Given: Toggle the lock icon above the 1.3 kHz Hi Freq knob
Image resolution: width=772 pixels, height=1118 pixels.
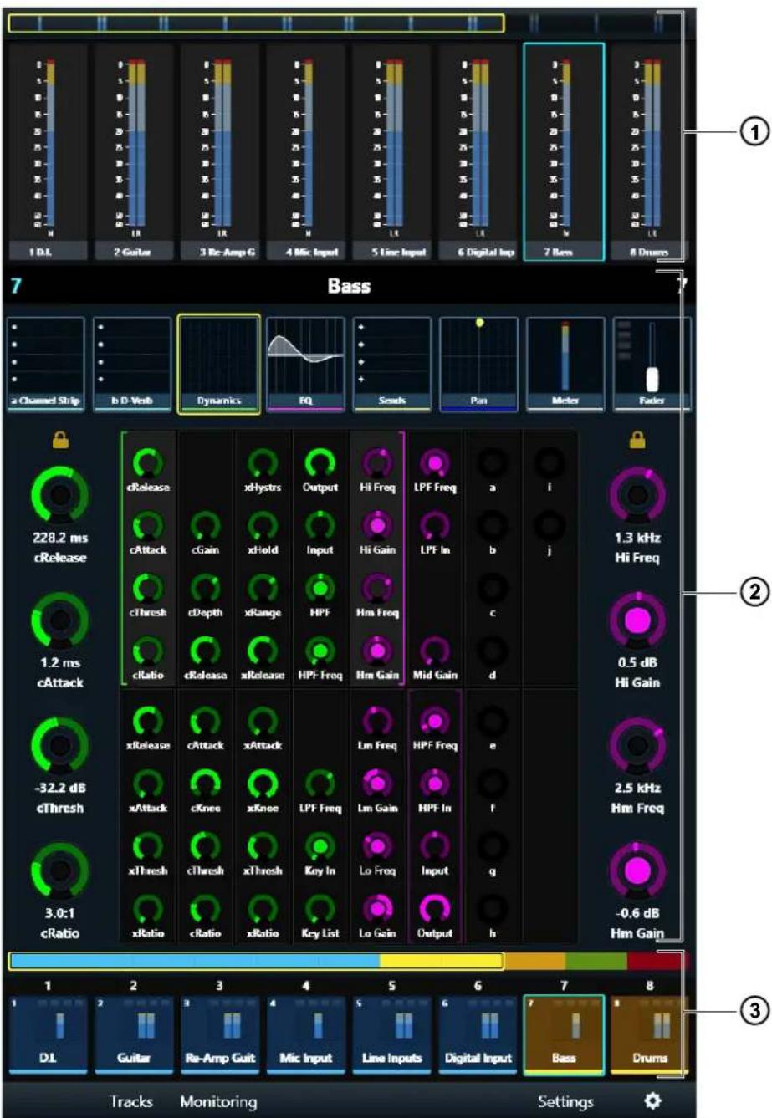Looking at the screenshot, I should 638,441.
